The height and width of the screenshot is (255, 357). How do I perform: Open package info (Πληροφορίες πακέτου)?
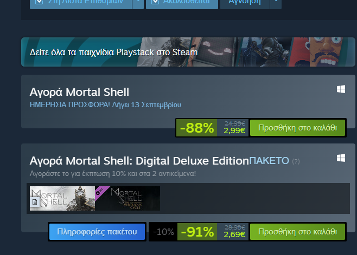tap(97, 232)
